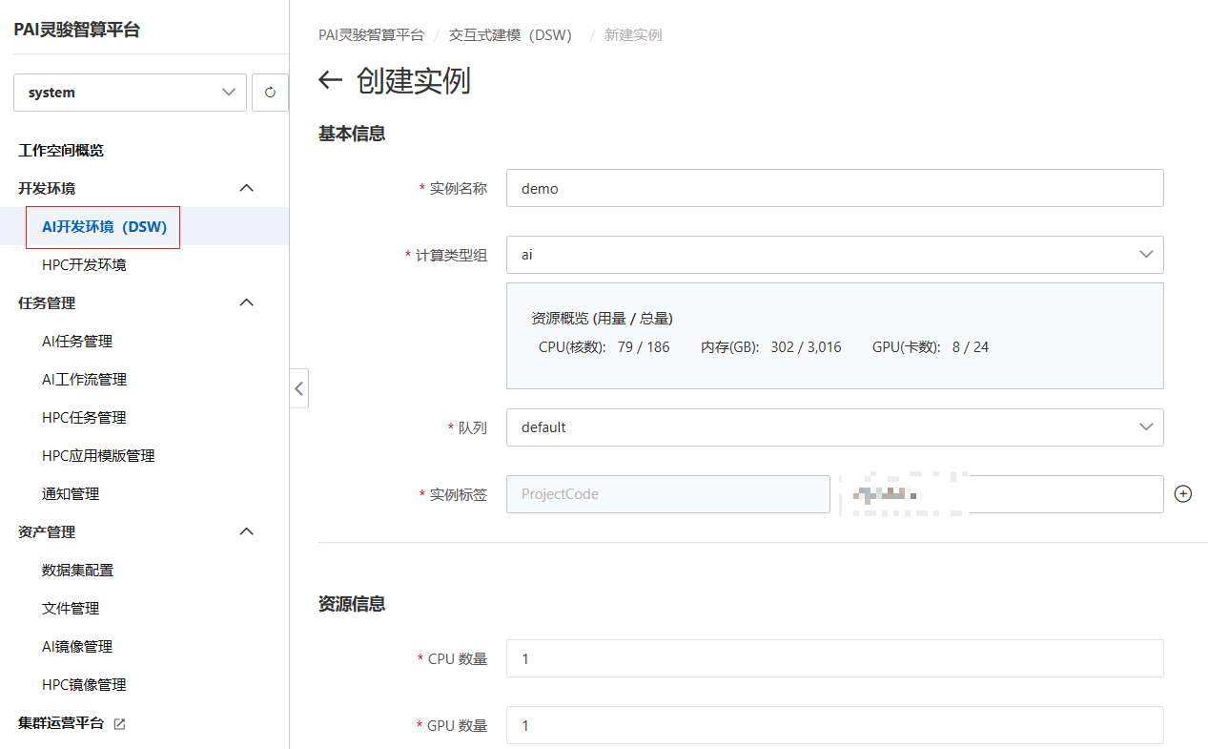Click the refresh icon beside system selector

coord(270,93)
